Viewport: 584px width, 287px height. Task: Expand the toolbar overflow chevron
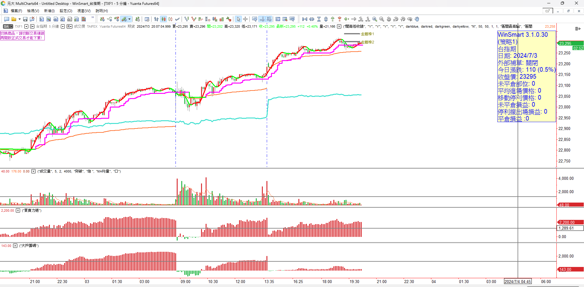93,18
